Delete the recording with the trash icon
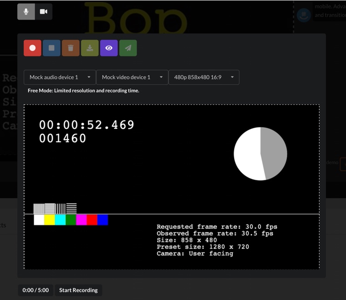This screenshot has height=300, width=346. click(71, 48)
